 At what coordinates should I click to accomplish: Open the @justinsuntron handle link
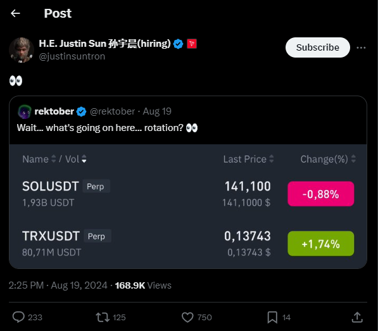(72, 56)
